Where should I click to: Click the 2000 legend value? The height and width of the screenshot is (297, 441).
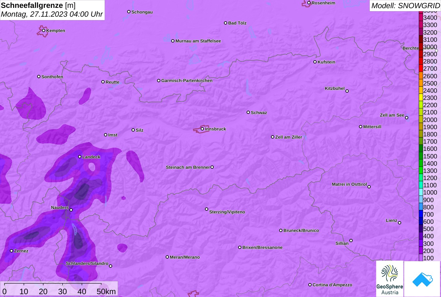[430, 120]
